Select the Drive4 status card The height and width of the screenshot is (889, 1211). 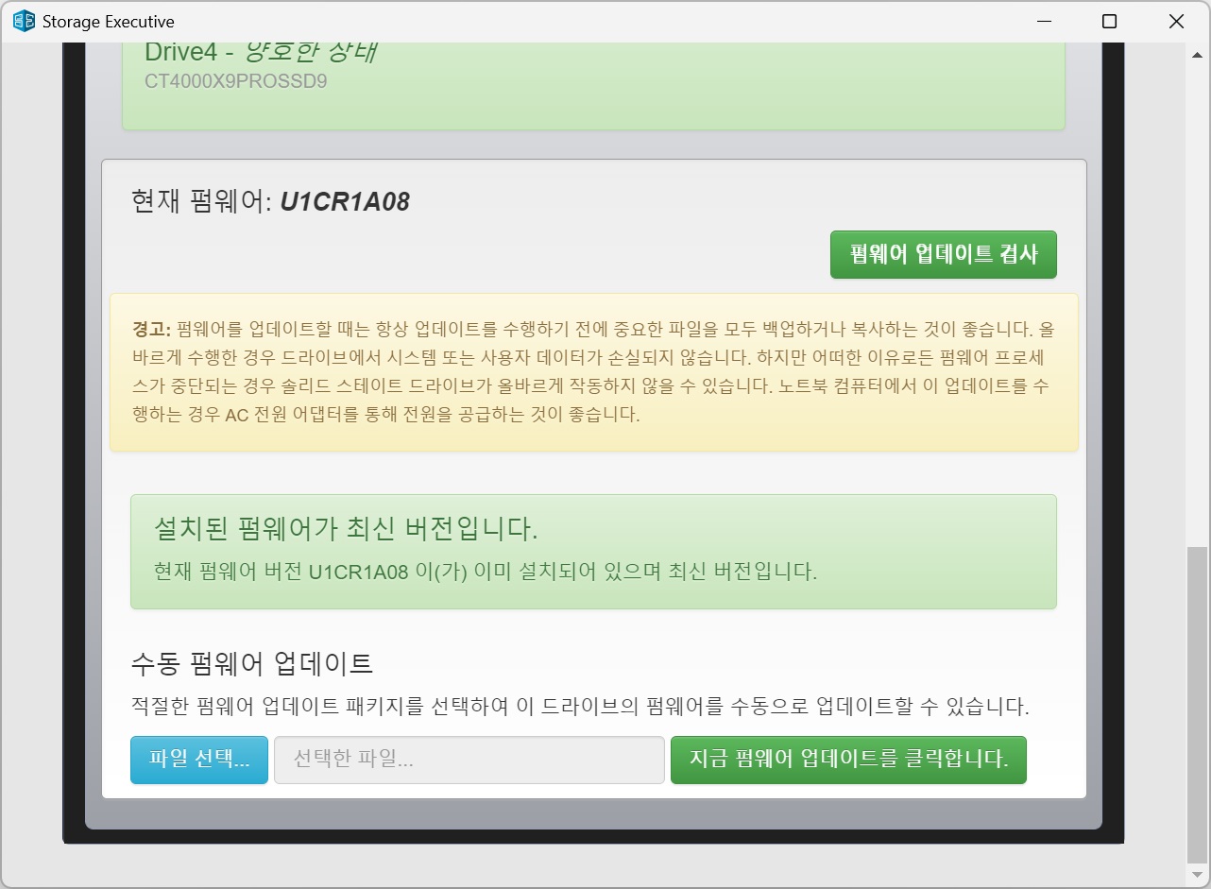593,85
